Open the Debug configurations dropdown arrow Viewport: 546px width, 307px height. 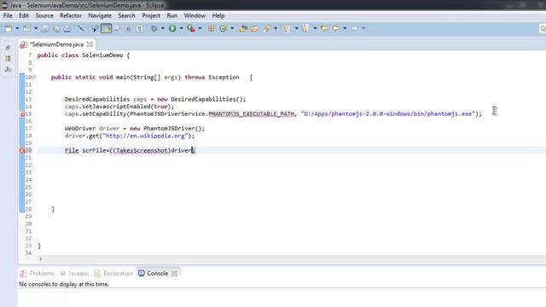pyautogui.click(x=163, y=28)
